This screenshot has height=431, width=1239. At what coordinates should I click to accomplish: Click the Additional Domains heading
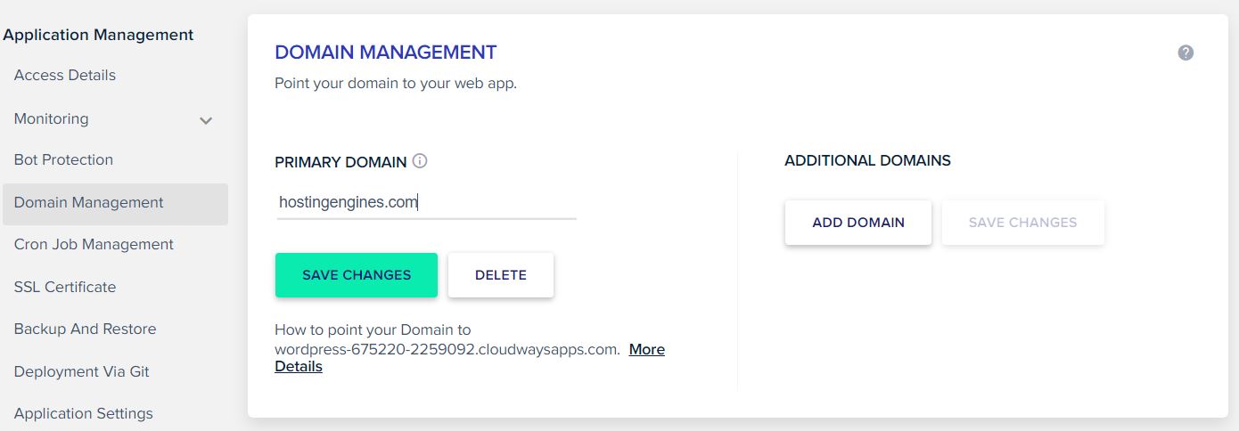tap(867, 160)
